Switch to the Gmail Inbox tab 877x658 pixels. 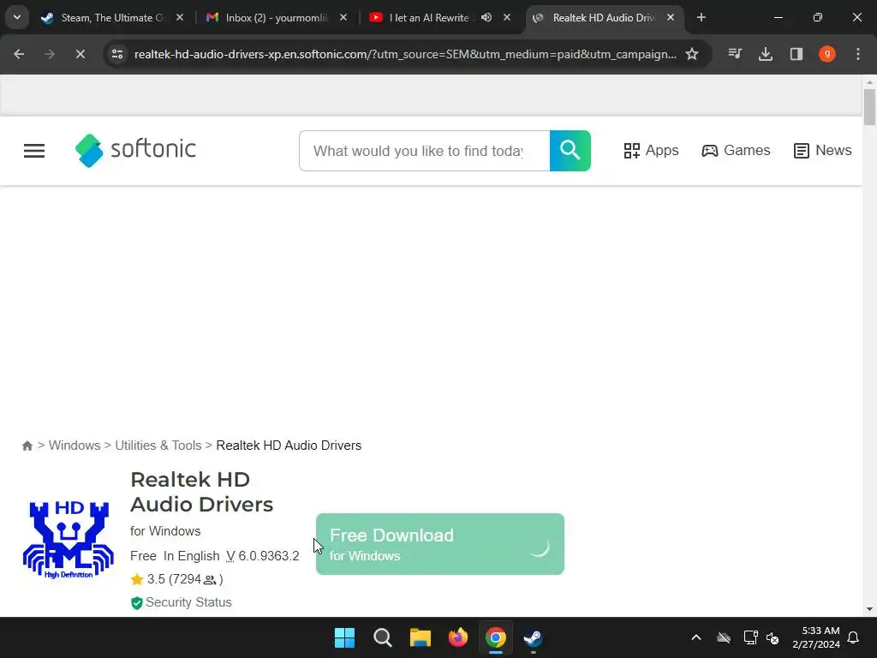277,17
